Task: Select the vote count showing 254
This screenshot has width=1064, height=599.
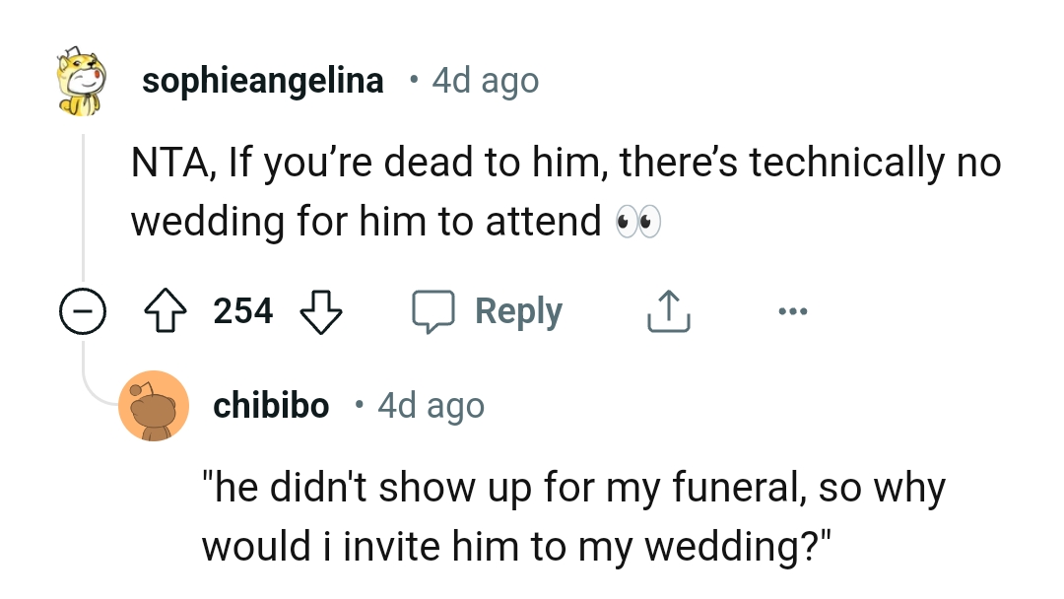Action: point(244,310)
